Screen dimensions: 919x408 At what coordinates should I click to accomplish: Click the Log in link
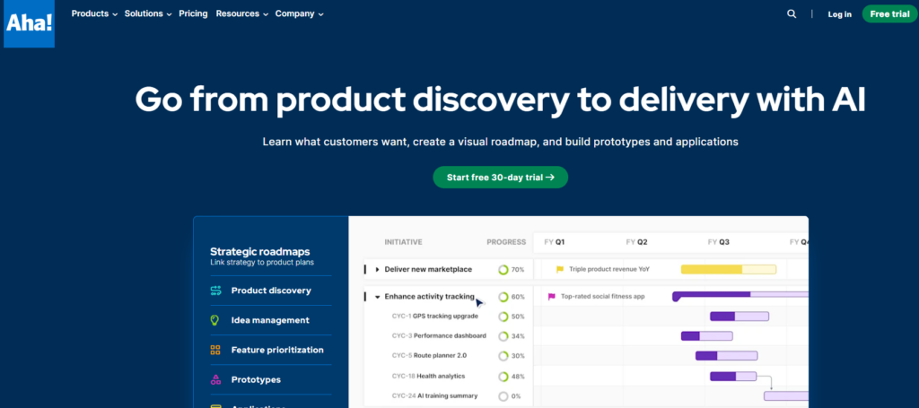[839, 14]
